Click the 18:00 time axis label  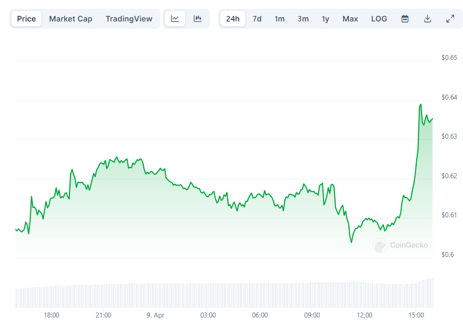tap(51, 315)
